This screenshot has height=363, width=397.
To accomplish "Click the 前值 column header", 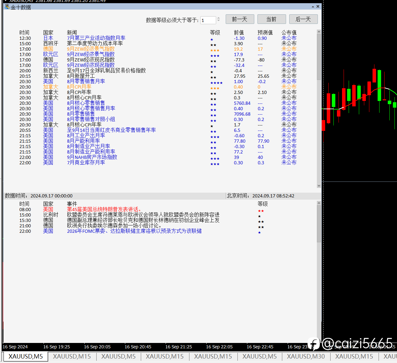I will (x=239, y=32).
